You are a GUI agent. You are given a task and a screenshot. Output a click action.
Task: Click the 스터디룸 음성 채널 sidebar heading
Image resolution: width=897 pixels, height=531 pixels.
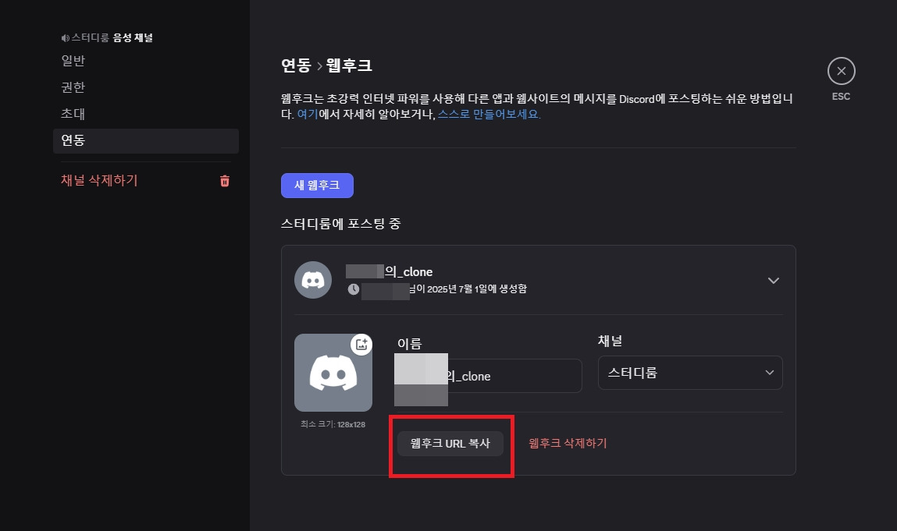[x=112, y=37]
